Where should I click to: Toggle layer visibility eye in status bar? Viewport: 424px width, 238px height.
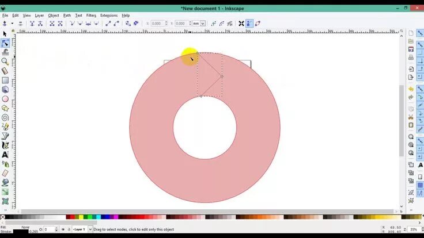(x=63, y=229)
